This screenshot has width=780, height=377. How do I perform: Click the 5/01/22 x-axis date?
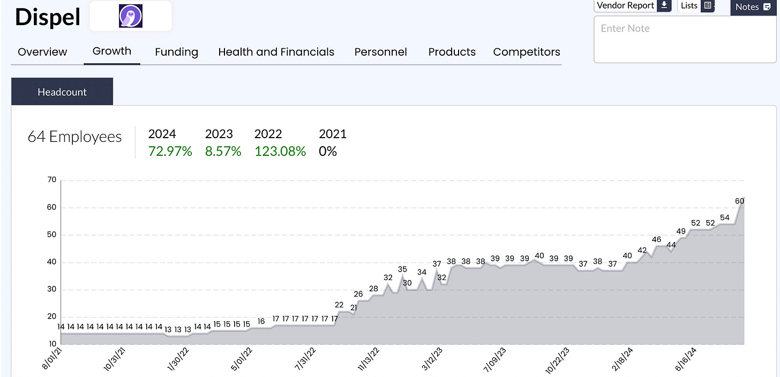click(242, 359)
